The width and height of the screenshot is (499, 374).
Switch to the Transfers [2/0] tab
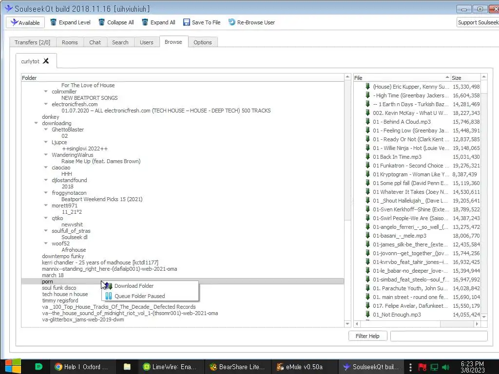(33, 42)
